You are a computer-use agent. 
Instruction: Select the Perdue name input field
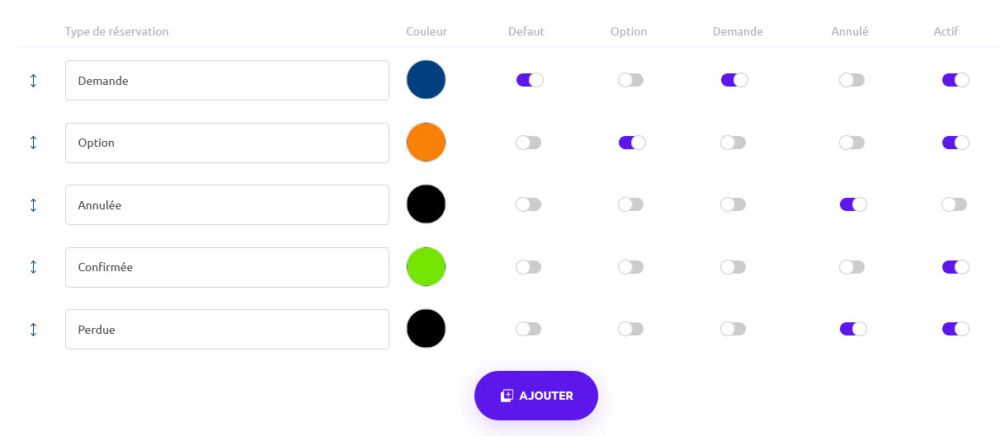tap(227, 330)
